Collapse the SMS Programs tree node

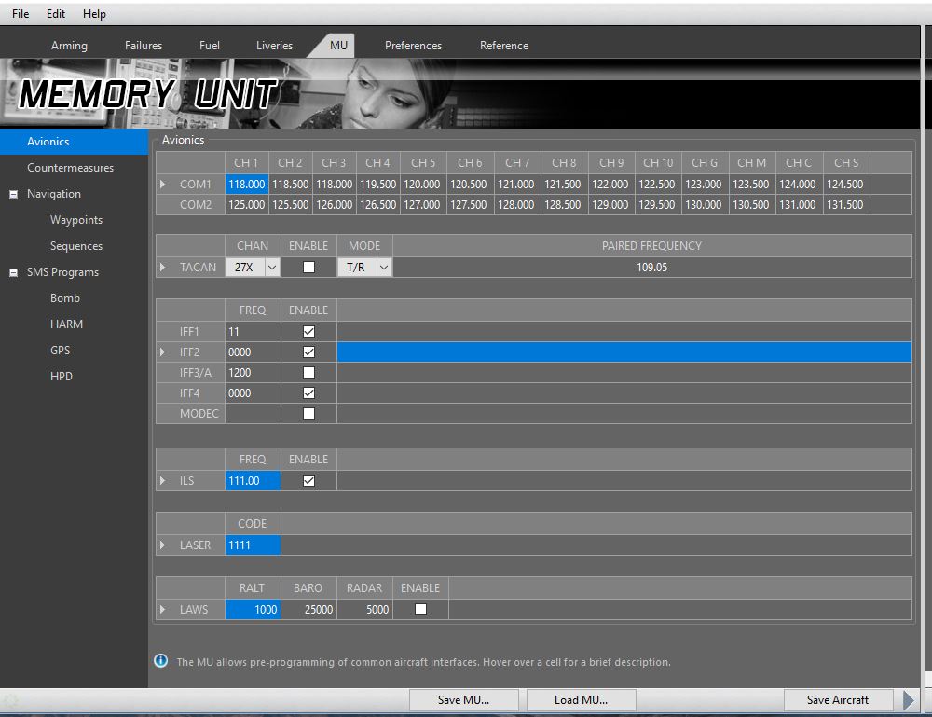click(13, 272)
